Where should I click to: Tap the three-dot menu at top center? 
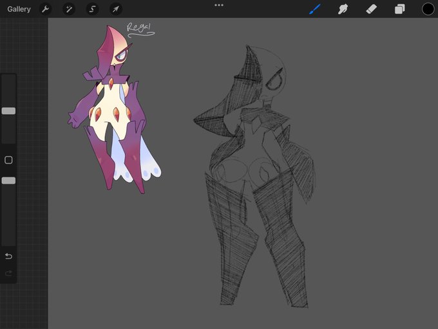[219, 5]
